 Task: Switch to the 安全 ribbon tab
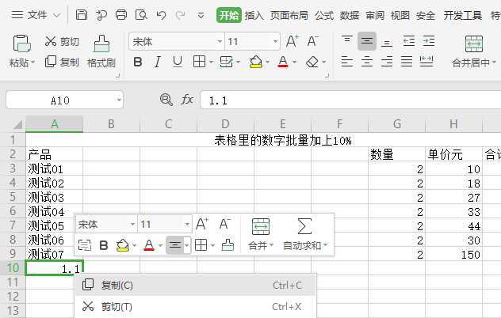click(426, 15)
